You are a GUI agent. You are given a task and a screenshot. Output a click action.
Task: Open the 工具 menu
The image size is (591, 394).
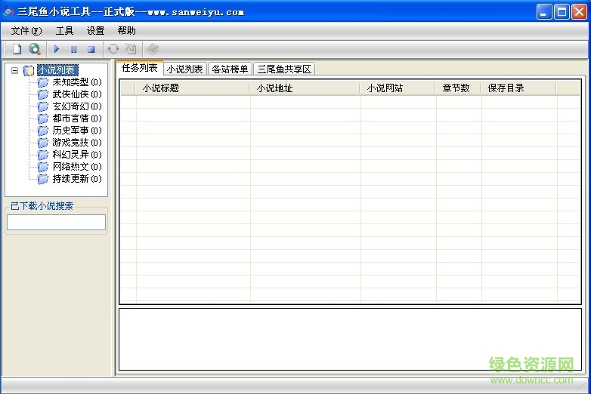[x=64, y=30]
